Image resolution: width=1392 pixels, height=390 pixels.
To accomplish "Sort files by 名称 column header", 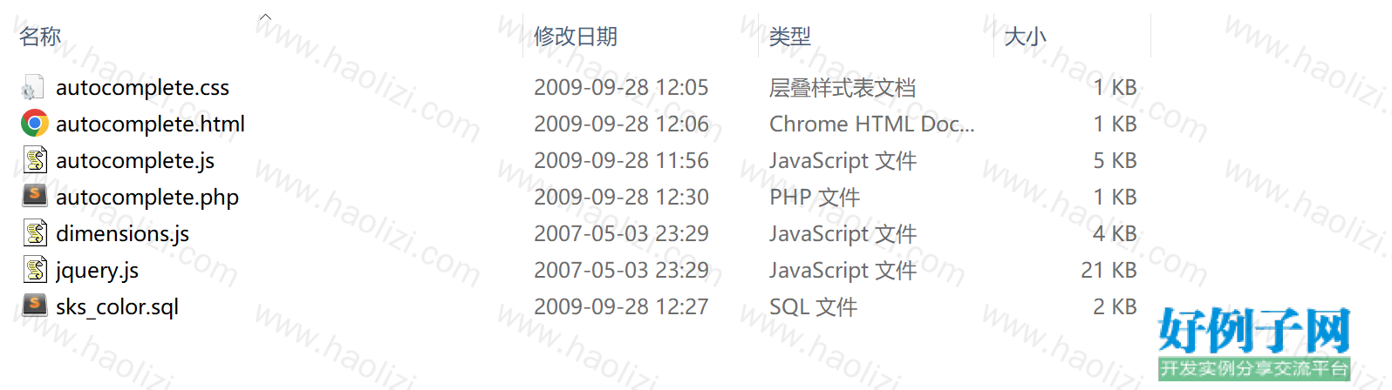I will click(40, 37).
